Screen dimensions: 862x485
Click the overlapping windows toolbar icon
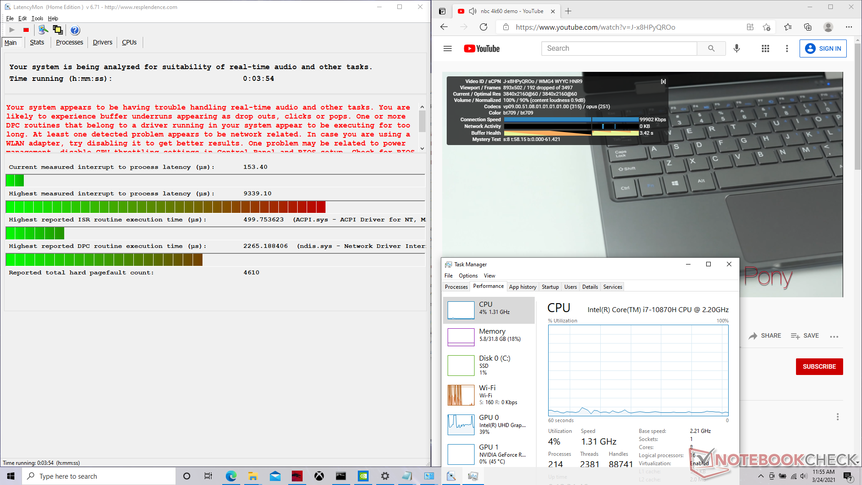tap(58, 30)
